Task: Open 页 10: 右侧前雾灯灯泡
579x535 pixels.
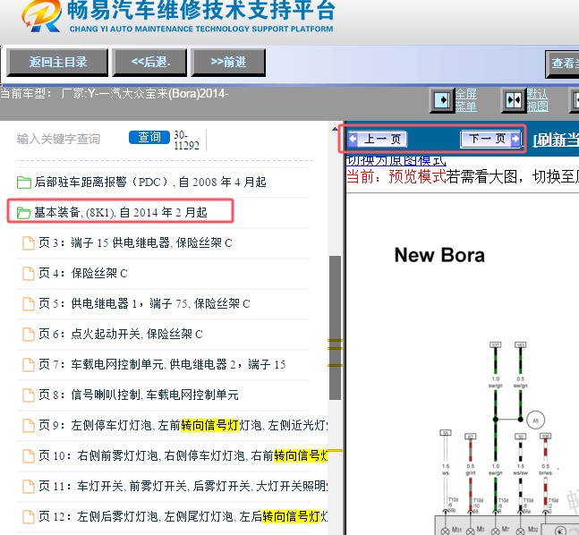Action: pos(183,455)
